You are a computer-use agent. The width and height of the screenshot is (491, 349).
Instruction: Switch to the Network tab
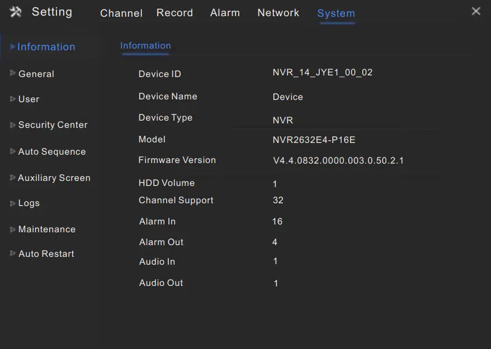point(278,12)
